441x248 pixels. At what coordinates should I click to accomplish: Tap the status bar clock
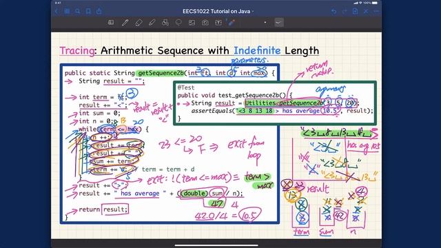[58, 3]
